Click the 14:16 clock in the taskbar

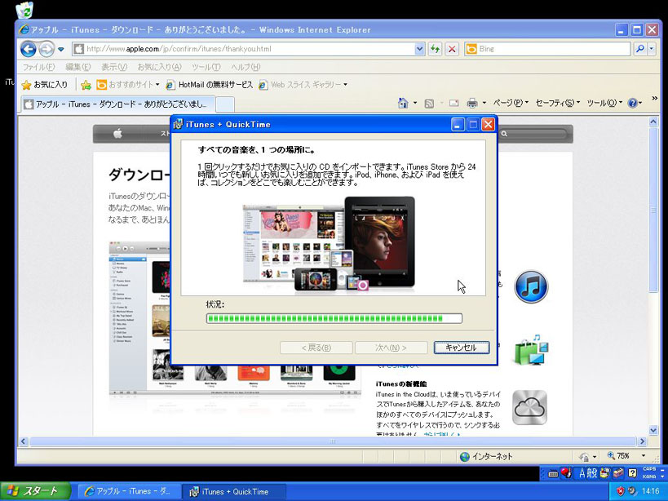pyautogui.click(x=650, y=491)
